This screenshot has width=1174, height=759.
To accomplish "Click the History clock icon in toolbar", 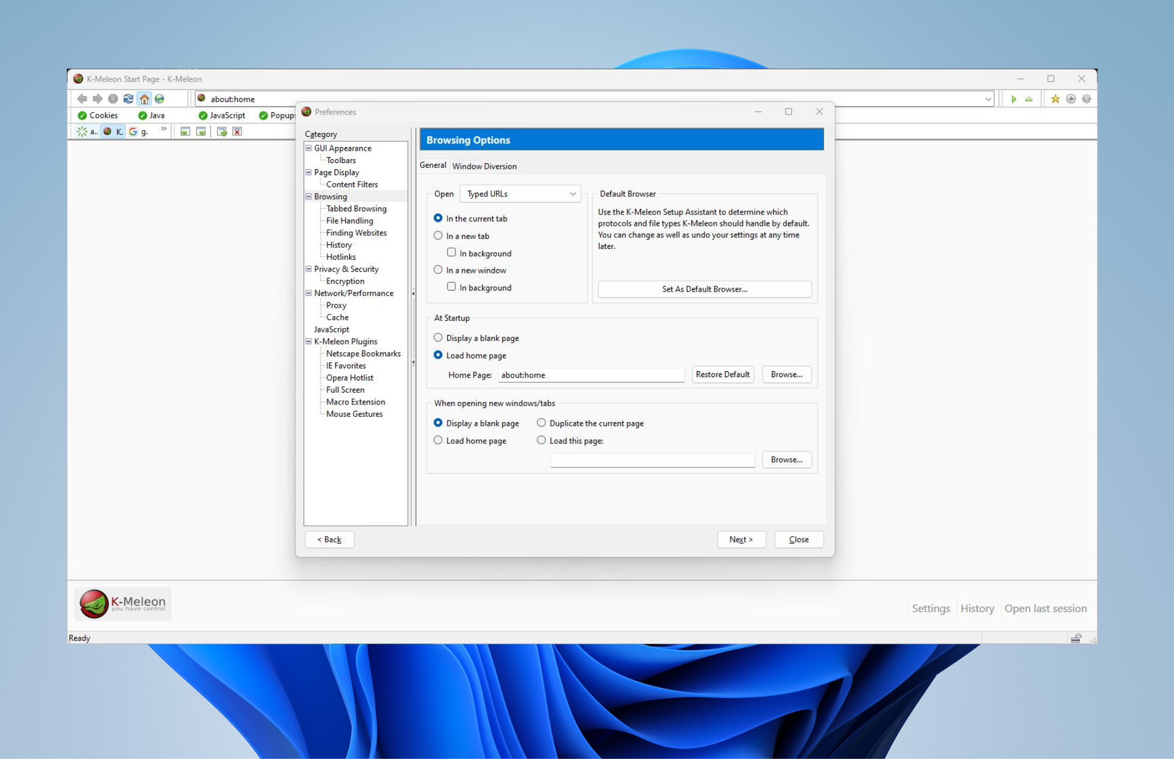I will tap(1071, 99).
